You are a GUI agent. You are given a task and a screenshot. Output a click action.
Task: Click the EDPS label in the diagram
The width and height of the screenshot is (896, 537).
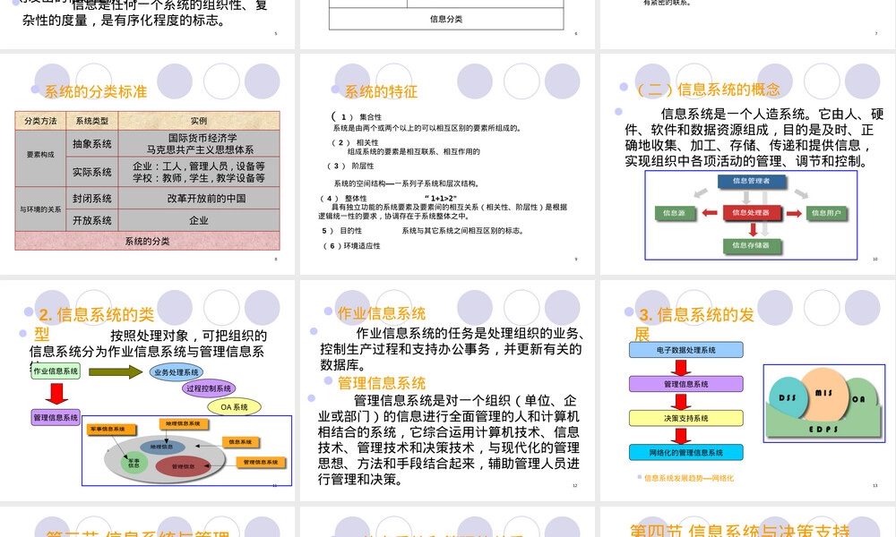tap(823, 429)
